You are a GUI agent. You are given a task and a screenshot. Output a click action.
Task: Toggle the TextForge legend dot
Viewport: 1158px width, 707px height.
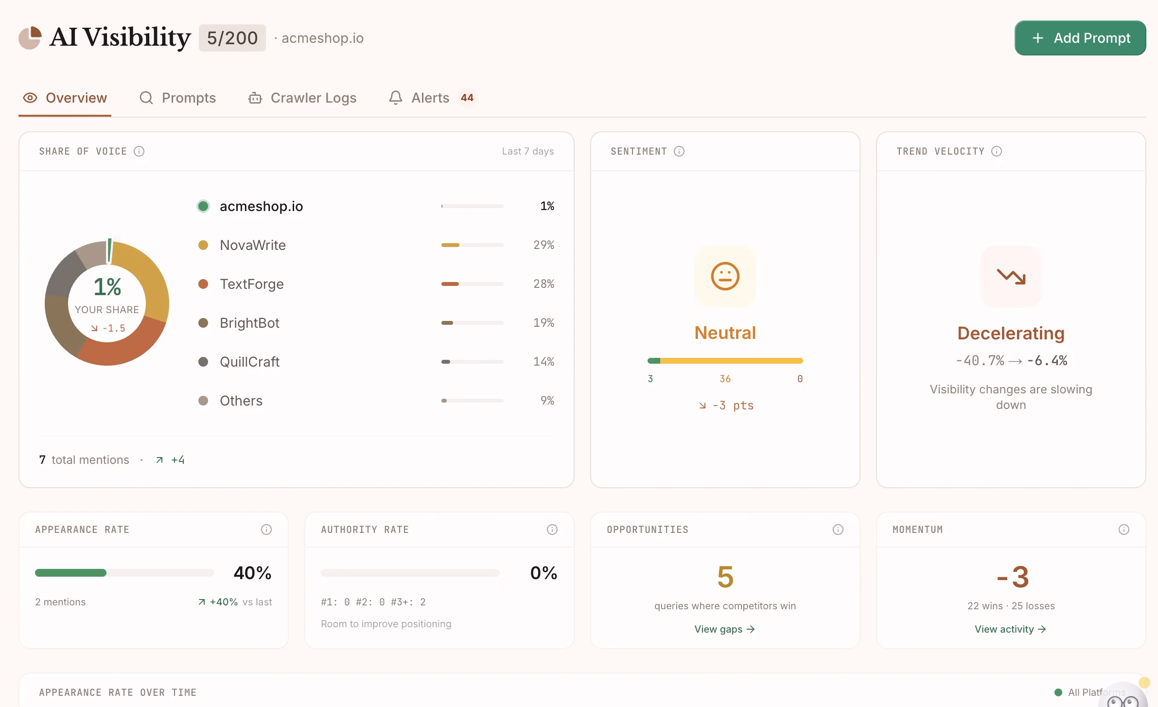tap(203, 284)
